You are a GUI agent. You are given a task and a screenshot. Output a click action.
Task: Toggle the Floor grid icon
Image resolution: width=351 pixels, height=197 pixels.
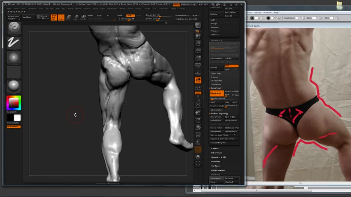[198, 73]
